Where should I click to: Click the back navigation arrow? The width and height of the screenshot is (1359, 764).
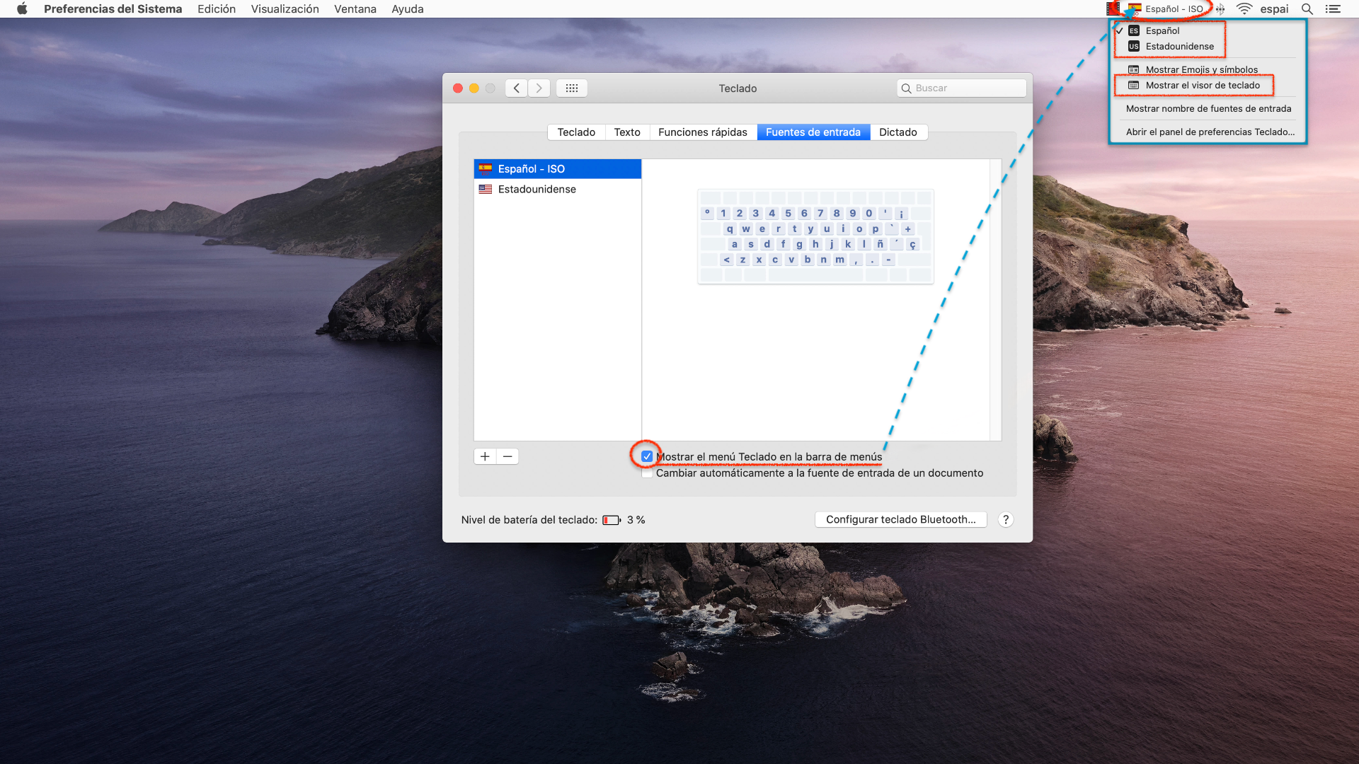click(517, 88)
